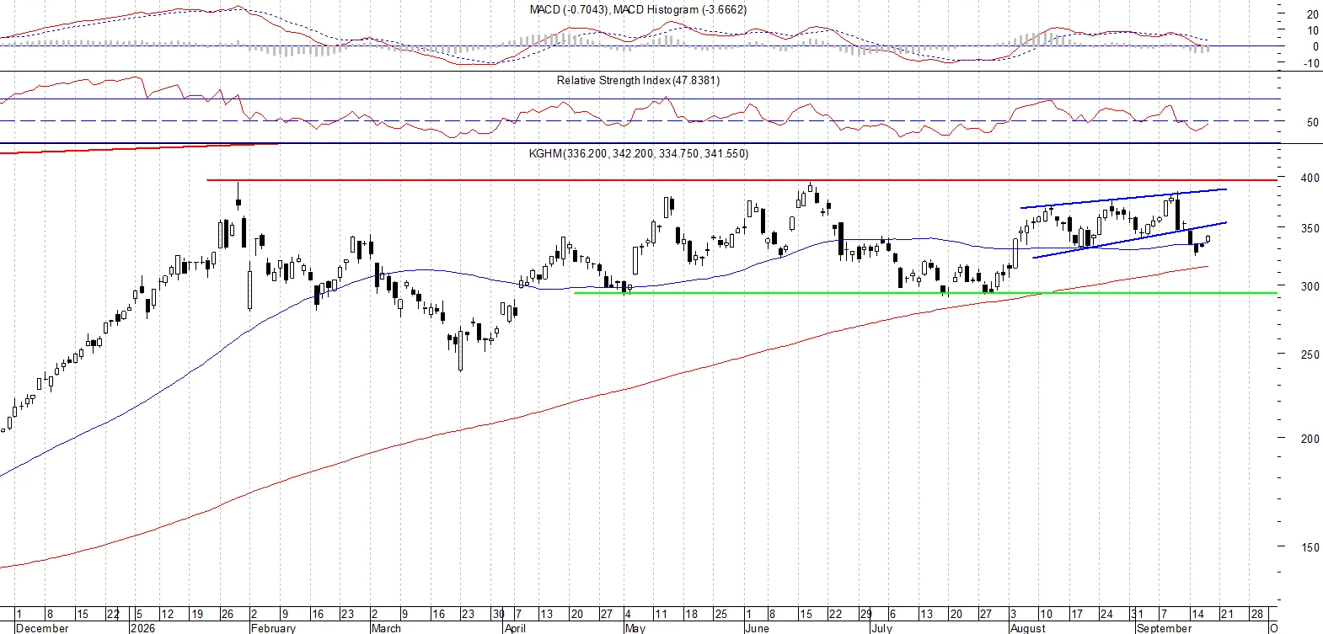The width and height of the screenshot is (1323, 634).
Task: Click the MACD 20 scale label
Action: [x=1313, y=14]
